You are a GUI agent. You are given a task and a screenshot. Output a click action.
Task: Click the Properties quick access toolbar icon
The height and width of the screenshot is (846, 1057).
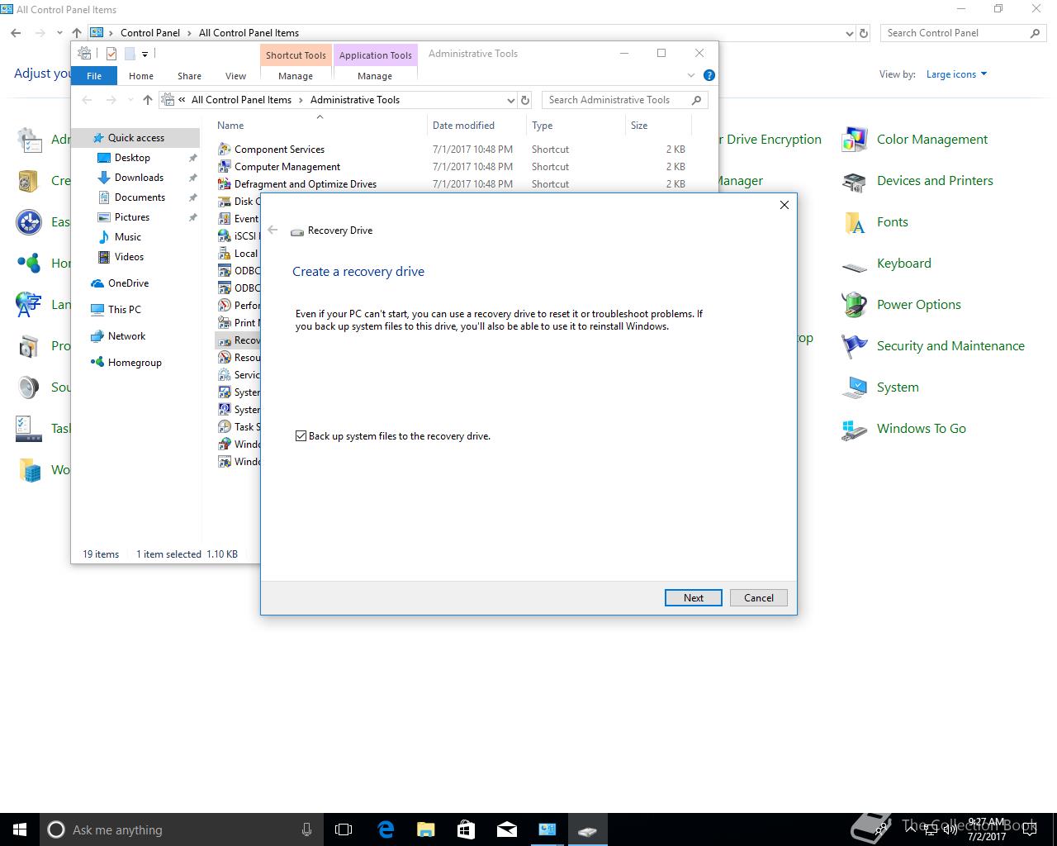(x=111, y=54)
